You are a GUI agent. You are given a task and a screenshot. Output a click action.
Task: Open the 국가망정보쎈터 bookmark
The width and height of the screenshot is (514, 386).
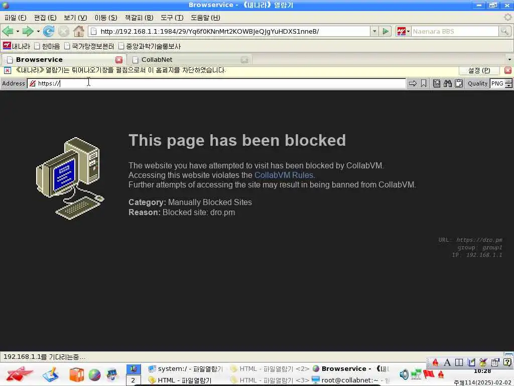89,46
